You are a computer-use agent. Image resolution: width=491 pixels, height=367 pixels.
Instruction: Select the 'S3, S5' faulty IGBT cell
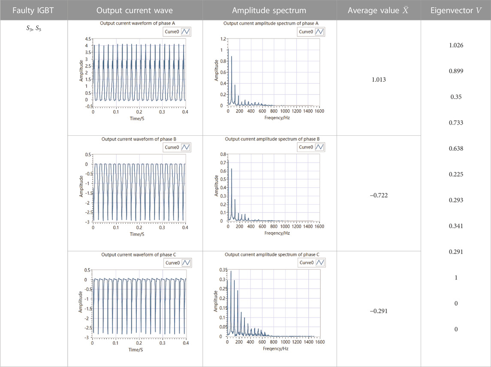click(x=34, y=28)
